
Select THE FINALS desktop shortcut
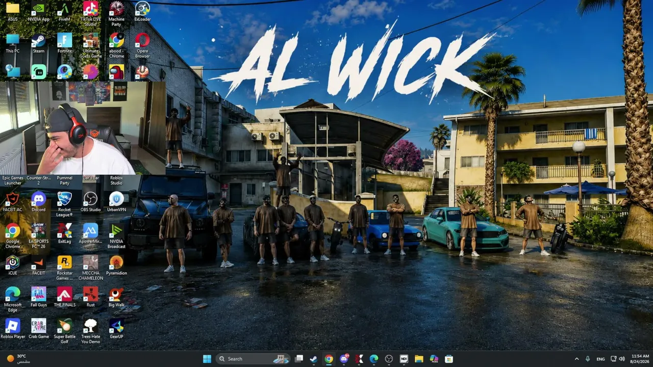[x=64, y=297]
